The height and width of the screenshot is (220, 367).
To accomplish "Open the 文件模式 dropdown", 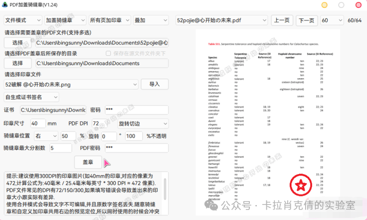I will pos(22,20).
